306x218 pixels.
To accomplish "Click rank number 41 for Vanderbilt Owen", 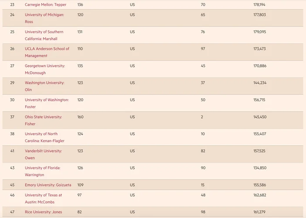I will [x=12, y=151].
